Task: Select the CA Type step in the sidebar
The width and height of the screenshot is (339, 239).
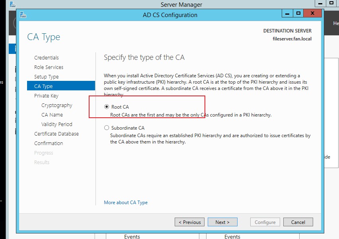Action: click(x=61, y=86)
